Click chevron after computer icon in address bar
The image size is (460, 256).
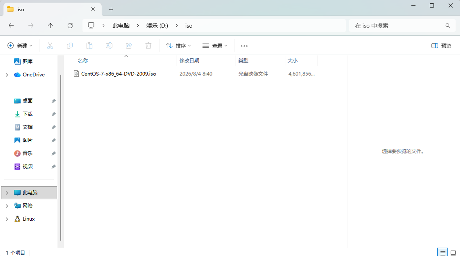pyautogui.click(x=103, y=26)
